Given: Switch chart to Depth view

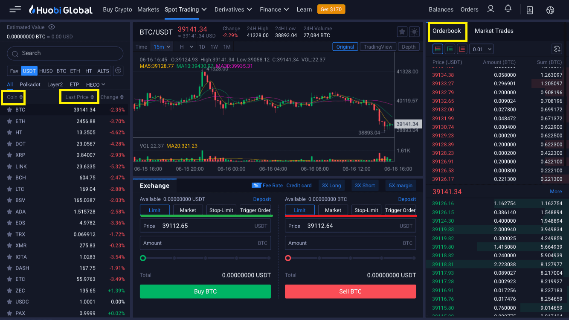Looking at the screenshot, I should 409,47.
